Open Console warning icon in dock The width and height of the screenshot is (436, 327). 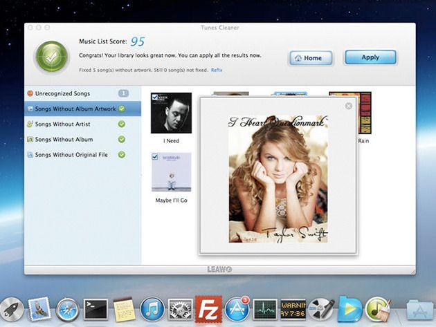point(293,310)
